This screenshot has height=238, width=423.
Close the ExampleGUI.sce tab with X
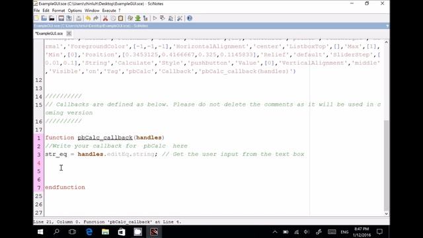point(69,34)
